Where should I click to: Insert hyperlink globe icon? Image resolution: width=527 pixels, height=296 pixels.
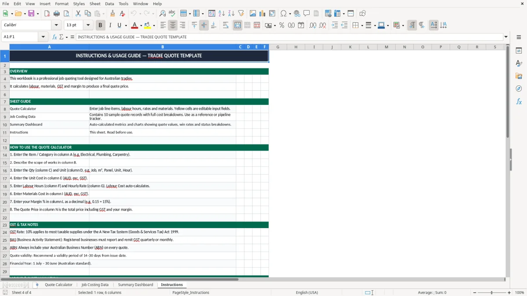[297, 14]
